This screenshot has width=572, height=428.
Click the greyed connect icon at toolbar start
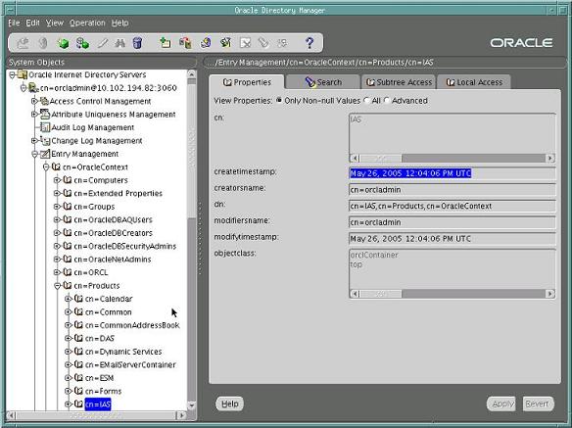pos(23,43)
